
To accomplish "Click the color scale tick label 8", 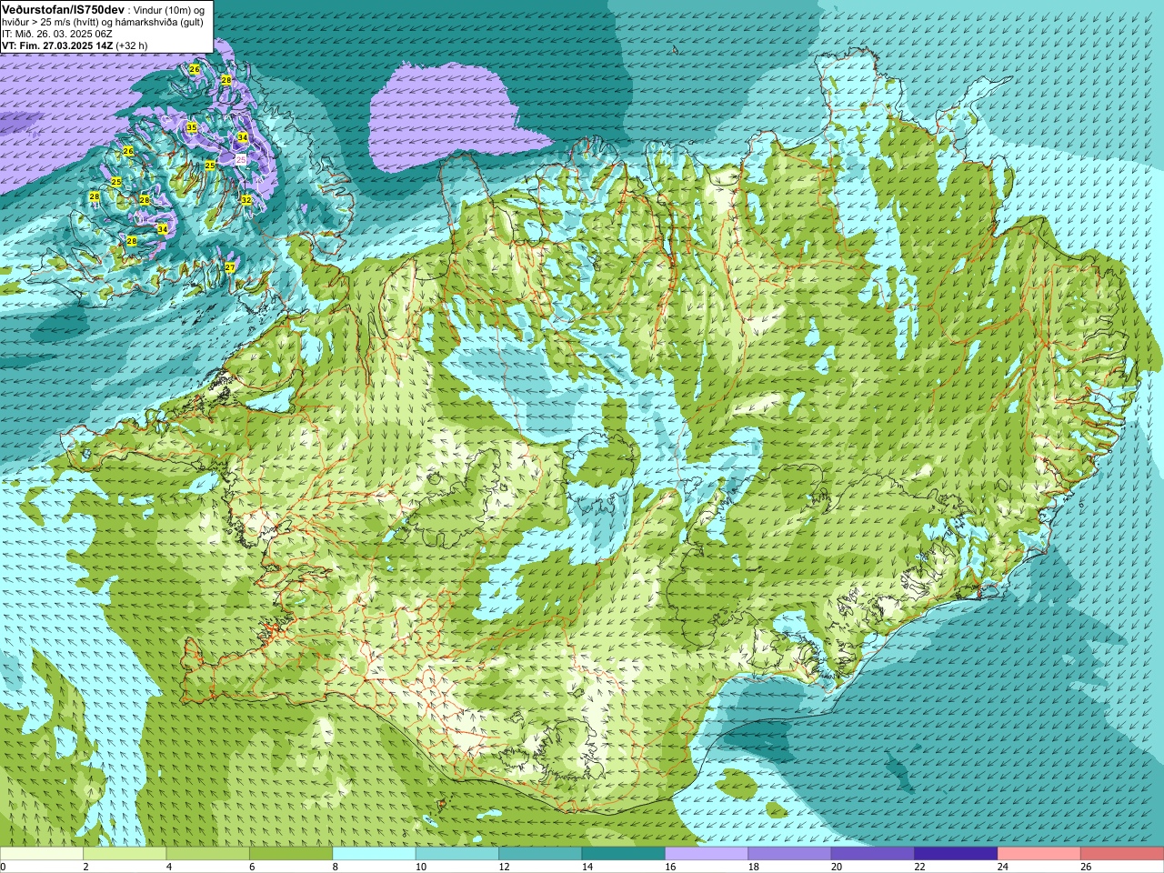I will point(336,868).
